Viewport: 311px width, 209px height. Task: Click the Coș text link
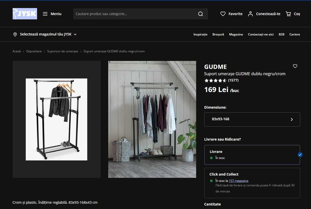coord(297,14)
